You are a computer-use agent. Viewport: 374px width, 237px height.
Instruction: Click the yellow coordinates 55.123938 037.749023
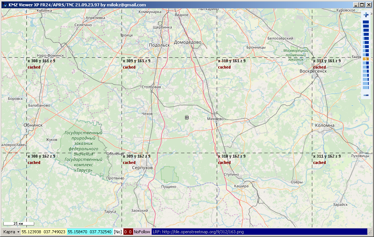(x=43, y=232)
